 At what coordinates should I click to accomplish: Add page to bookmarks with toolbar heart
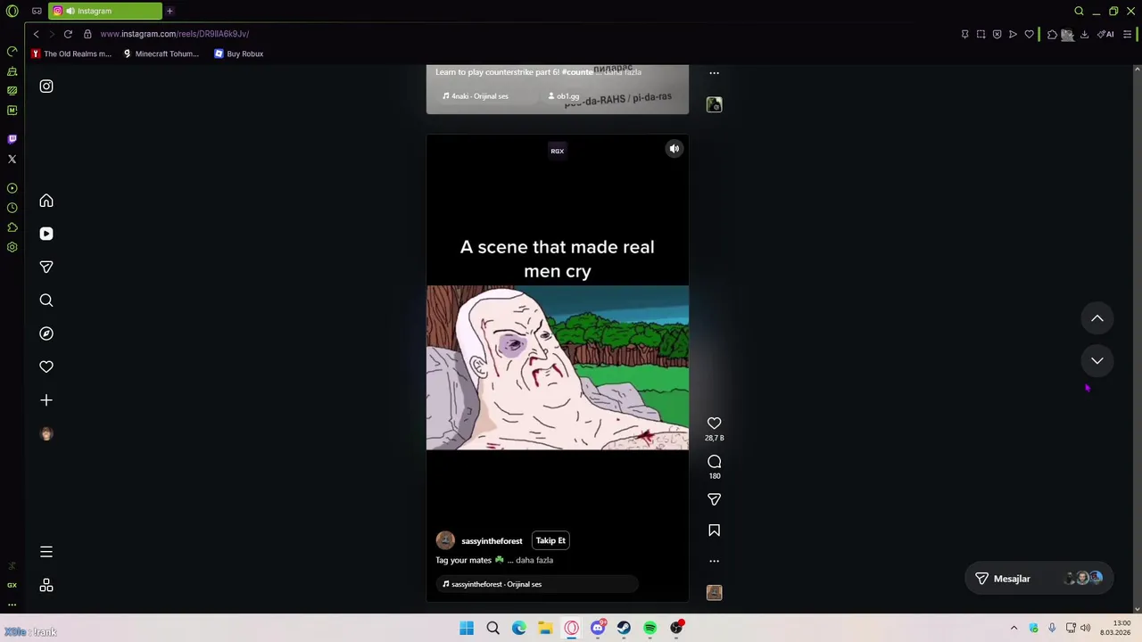tap(1029, 34)
